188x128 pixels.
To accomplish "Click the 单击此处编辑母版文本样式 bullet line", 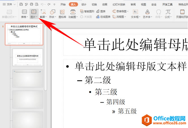I will pos(131,67).
